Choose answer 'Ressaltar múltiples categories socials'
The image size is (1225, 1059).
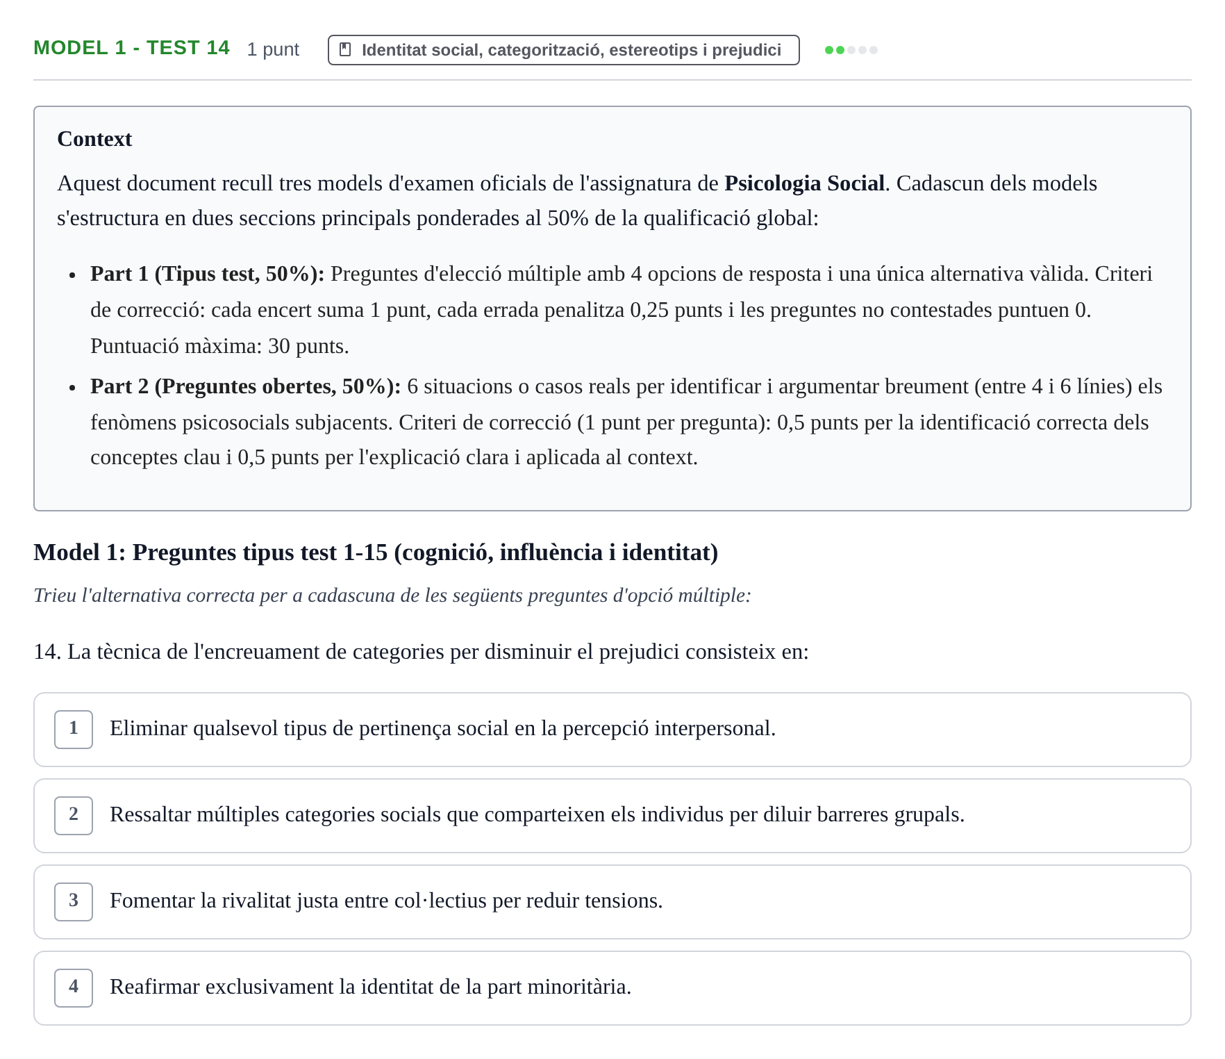(612, 816)
